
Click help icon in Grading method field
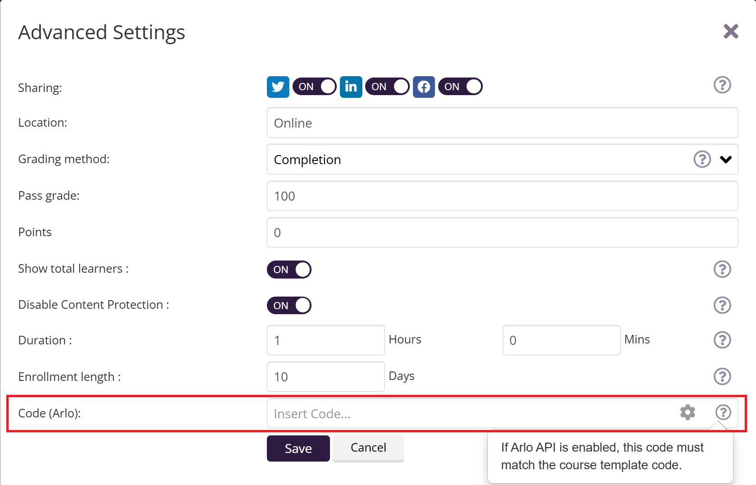(x=702, y=160)
